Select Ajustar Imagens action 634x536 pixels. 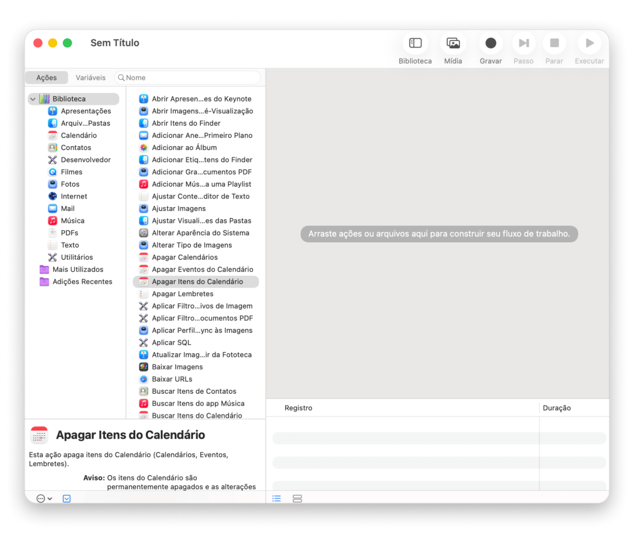[x=195, y=209]
